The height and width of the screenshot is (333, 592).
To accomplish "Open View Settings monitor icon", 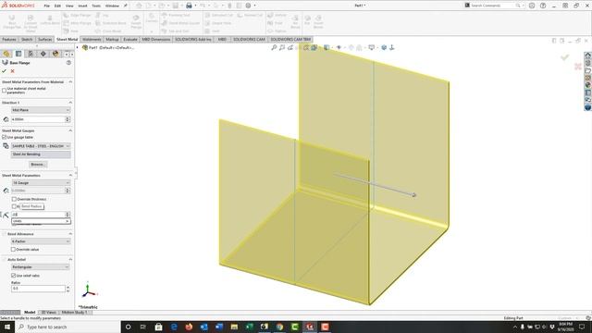I will [x=372, y=47].
